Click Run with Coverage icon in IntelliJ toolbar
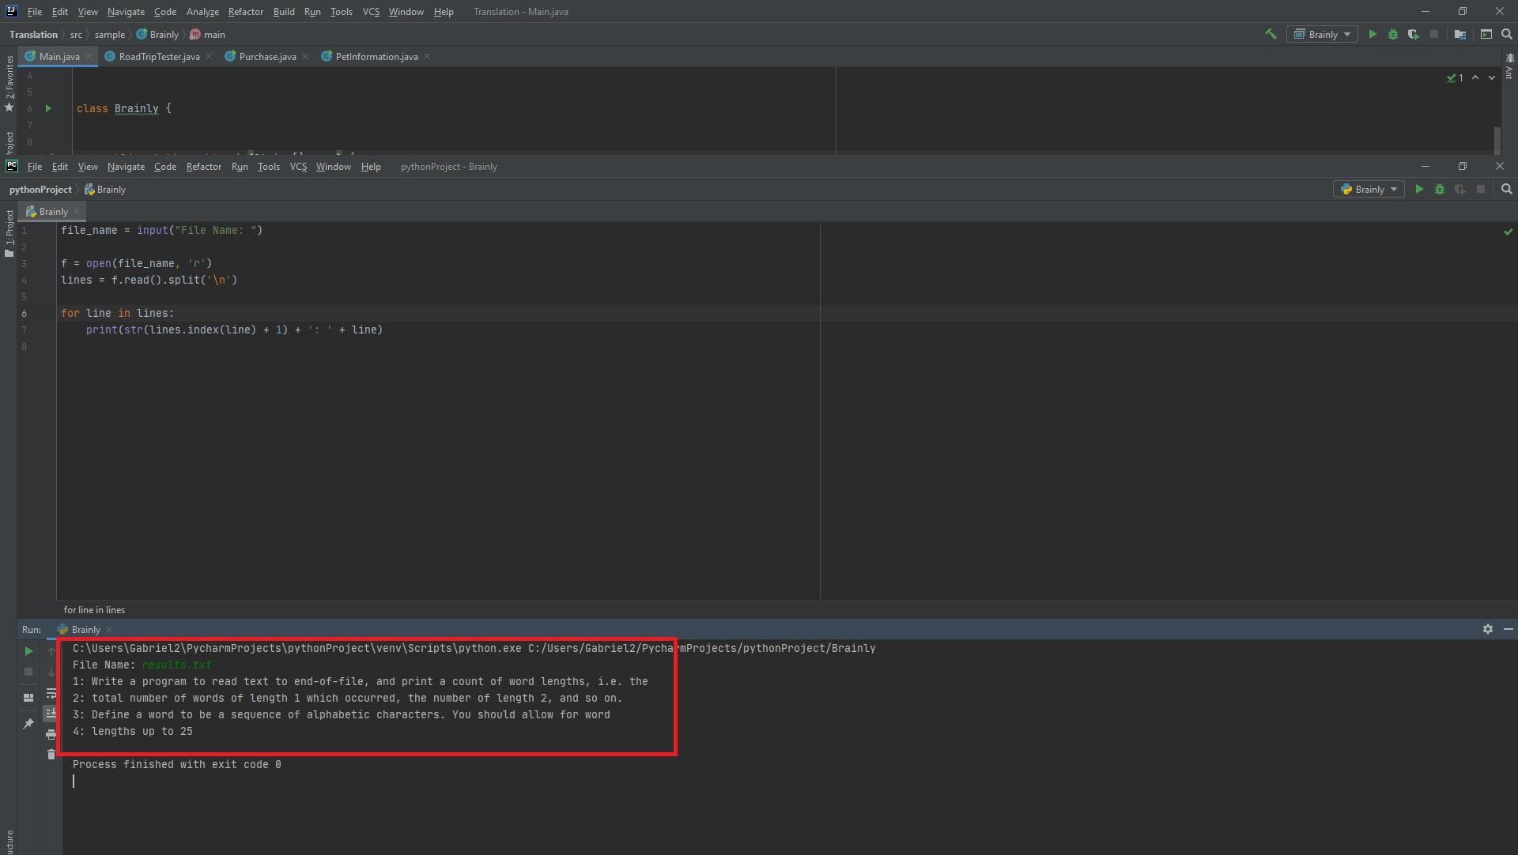The height and width of the screenshot is (855, 1518). pyautogui.click(x=1413, y=34)
